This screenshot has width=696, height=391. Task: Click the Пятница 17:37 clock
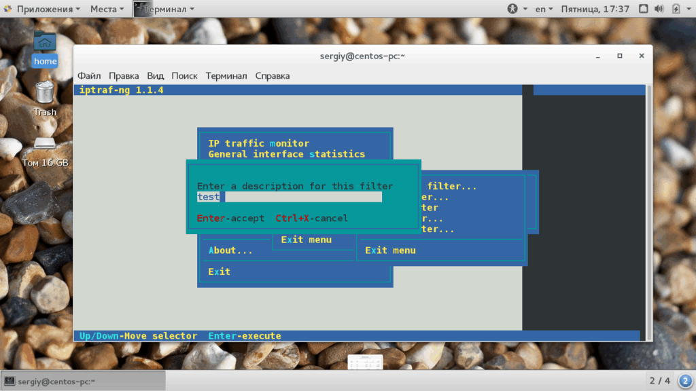click(595, 9)
